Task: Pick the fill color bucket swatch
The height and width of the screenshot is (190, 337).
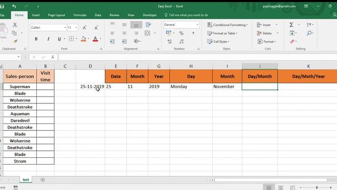Action: (83, 39)
